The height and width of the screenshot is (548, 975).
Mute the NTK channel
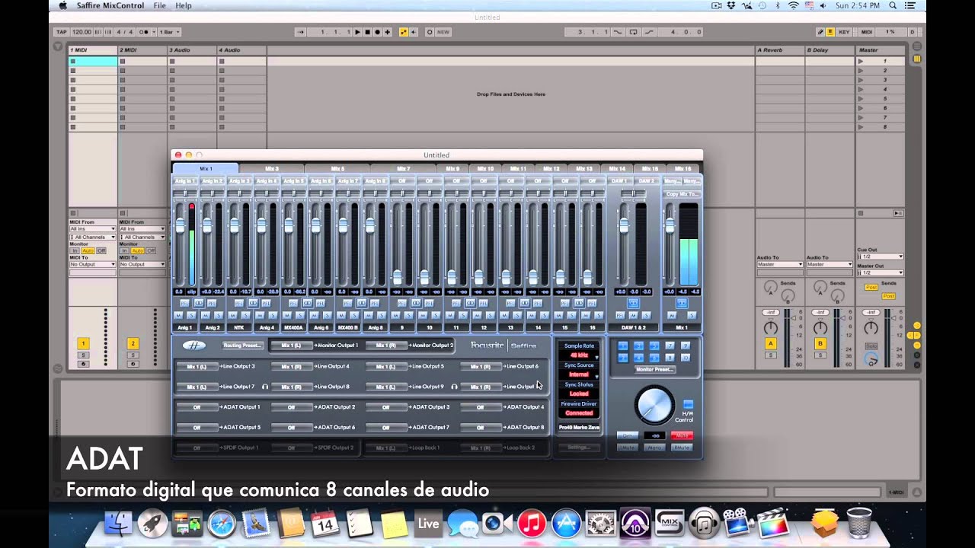(x=233, y=315)
